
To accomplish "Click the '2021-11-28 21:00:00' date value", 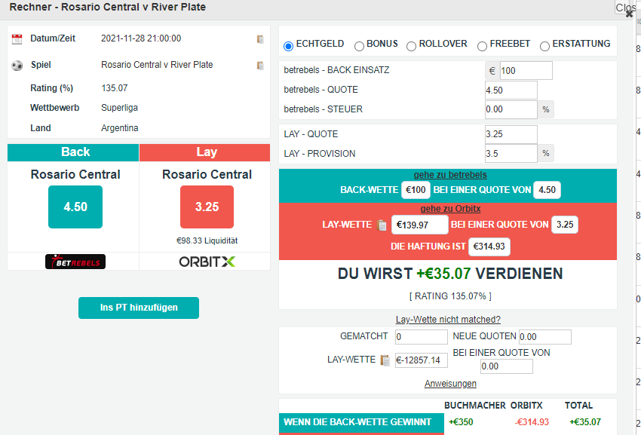I will pyautogui.click(x=141, y=38).
